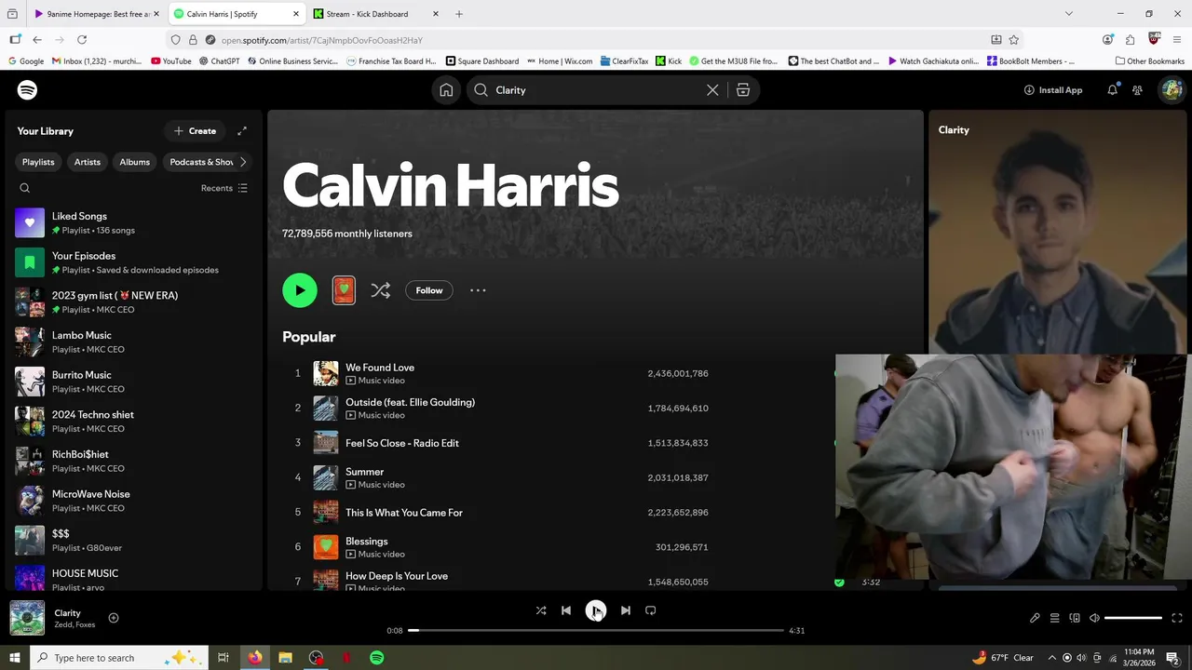Screen dimensions: 1192x670
Task: Clear the Clarity search text
Action: tap(712, 90)
